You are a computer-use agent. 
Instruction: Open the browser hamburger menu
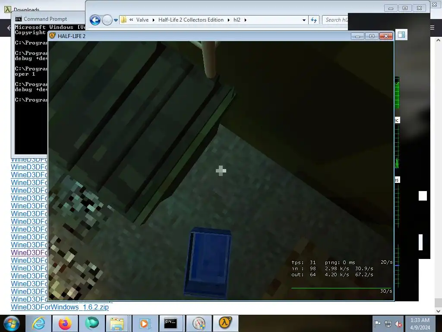pos(432,27)
